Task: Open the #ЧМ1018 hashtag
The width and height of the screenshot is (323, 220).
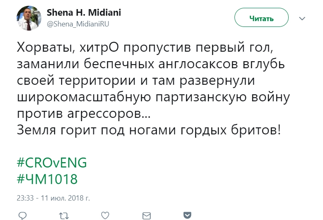Action: (47, 179)
